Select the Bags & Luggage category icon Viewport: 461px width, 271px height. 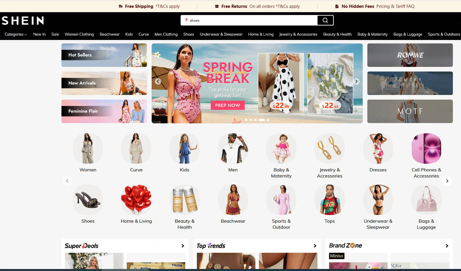pyautogui.click(x=426, y=200)
